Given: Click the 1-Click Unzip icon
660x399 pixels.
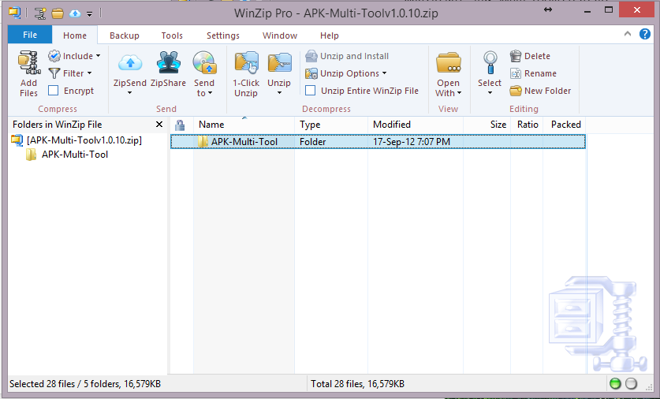Looking at the screenshot, I should pyautogui.click(x=246, y=63).
